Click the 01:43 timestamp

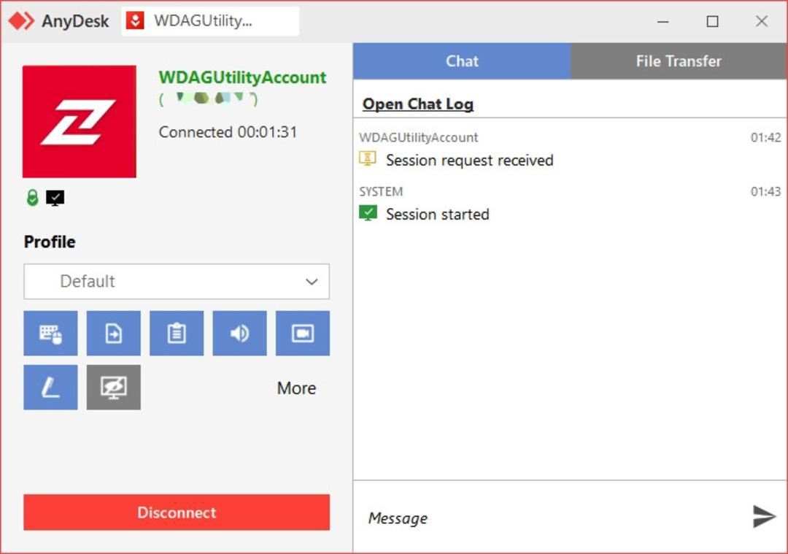[x=766, y=191]
